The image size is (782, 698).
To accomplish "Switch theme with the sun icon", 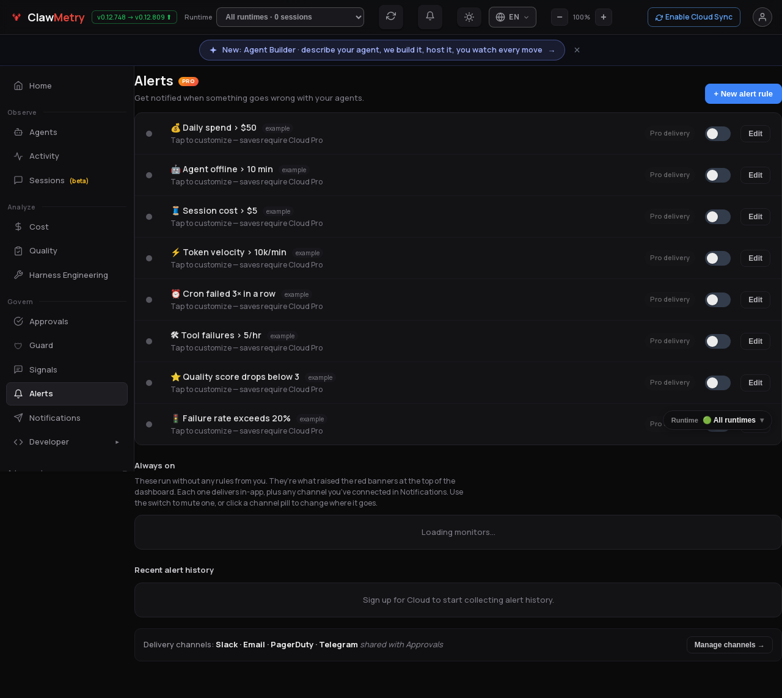I will 469,17.
